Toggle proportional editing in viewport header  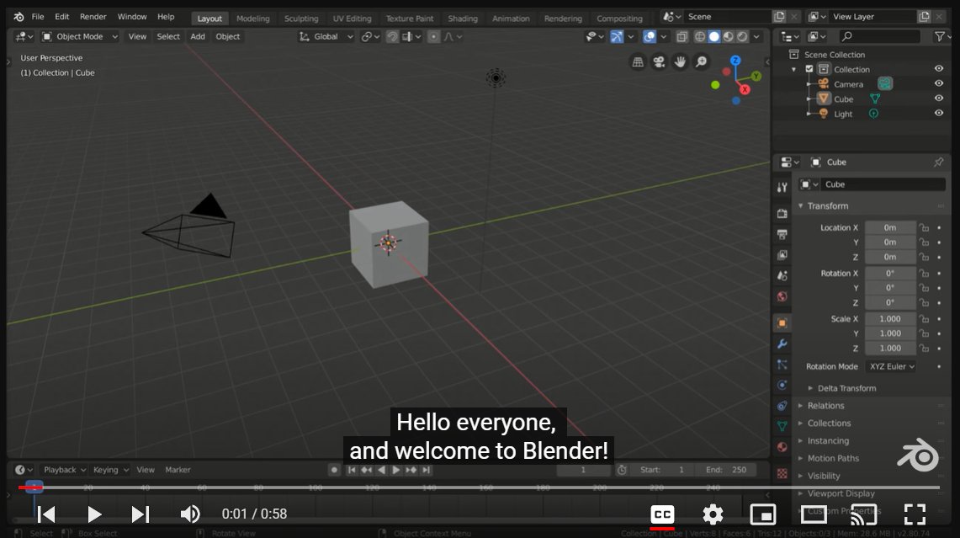[433, 37]
